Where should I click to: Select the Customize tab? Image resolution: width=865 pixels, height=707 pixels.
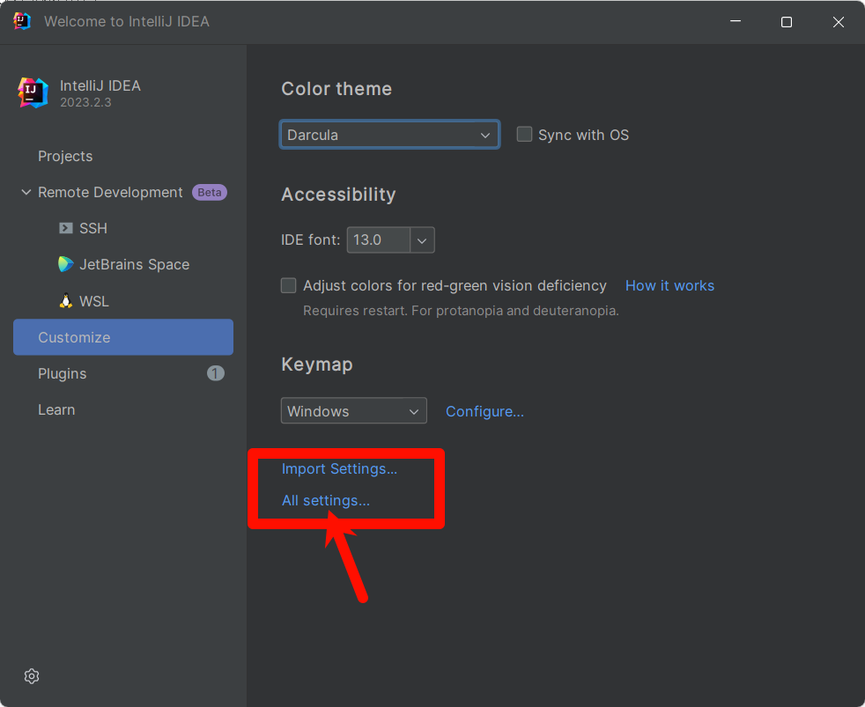[x=123, y=337]
